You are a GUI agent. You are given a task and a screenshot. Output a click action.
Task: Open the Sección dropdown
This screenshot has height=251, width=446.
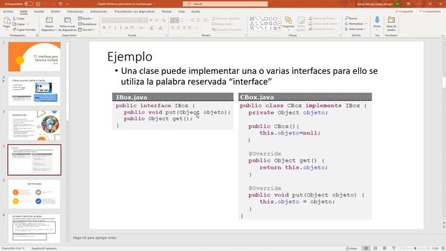pyautogui.click(x=86, y=29)
